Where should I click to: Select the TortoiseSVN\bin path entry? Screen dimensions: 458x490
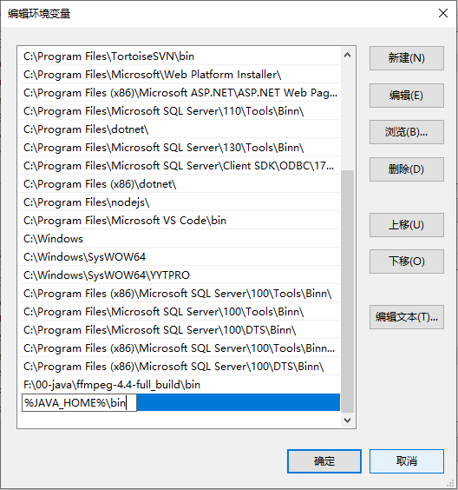coord(179,56)
